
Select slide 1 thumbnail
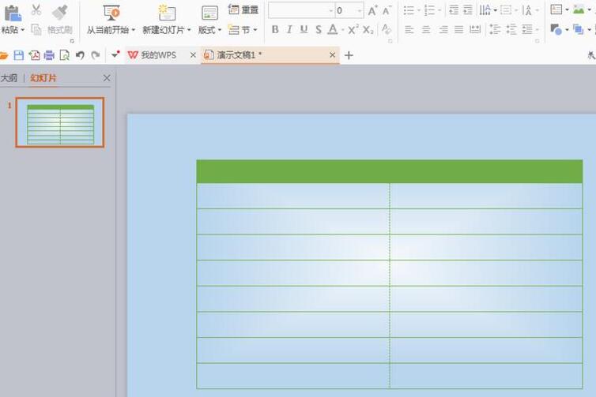point(60,122)
